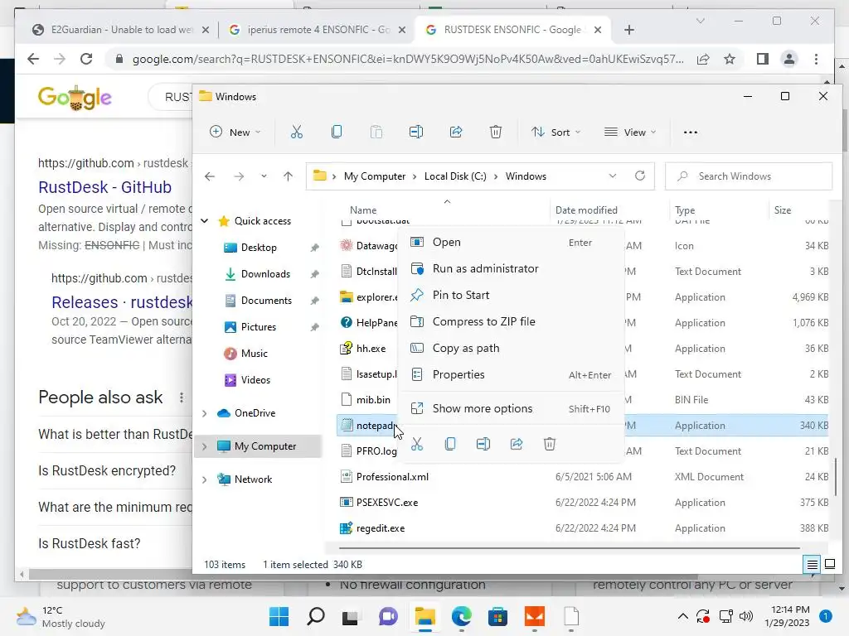This screenshot has width=849, height=636.
Task: Refresh the Windows folder view
Action: coord(640,176)
